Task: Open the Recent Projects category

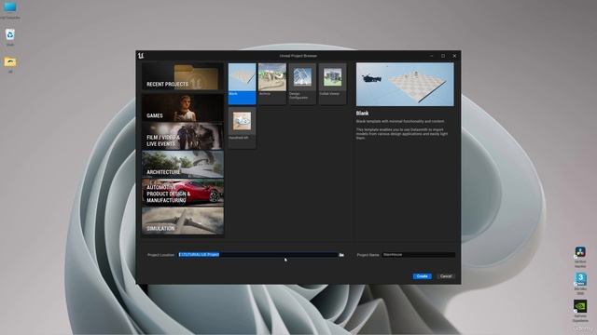Action: click(x=183, y=76)
